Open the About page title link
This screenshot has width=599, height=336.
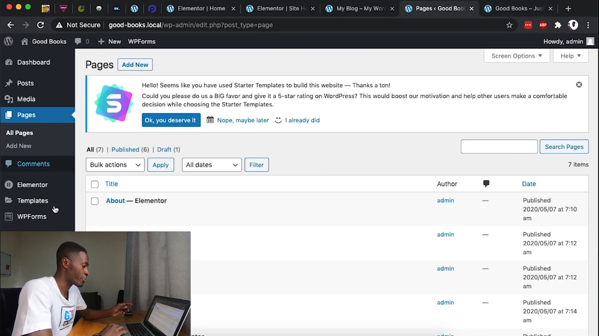tap(115, 201)
